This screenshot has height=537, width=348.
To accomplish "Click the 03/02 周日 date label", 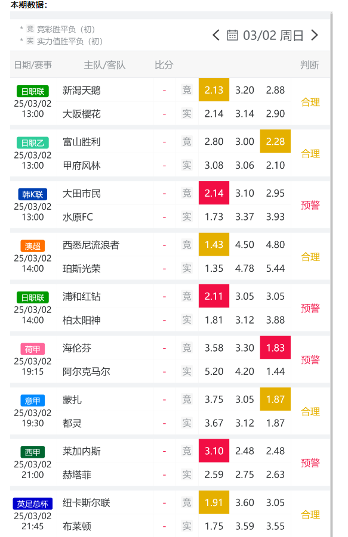I will coord(273,36).
